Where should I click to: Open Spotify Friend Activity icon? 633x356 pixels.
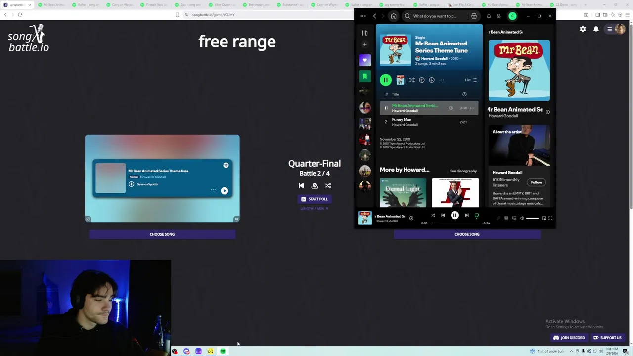click(498, 16)
